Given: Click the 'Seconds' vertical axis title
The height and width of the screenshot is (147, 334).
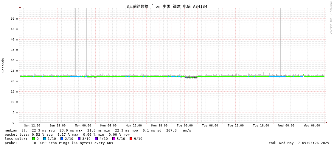Looking at the screenshot, I should point(3,65).
